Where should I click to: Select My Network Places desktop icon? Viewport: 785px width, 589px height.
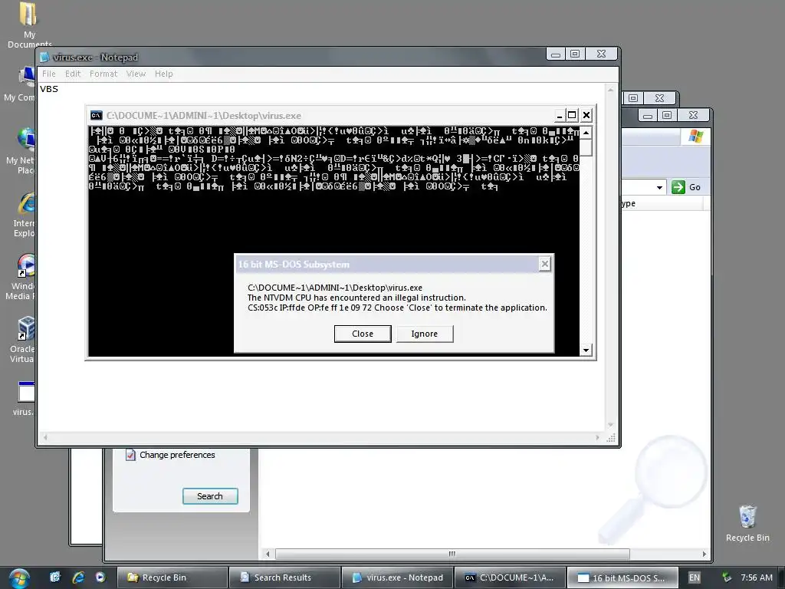tap(20, 150)
